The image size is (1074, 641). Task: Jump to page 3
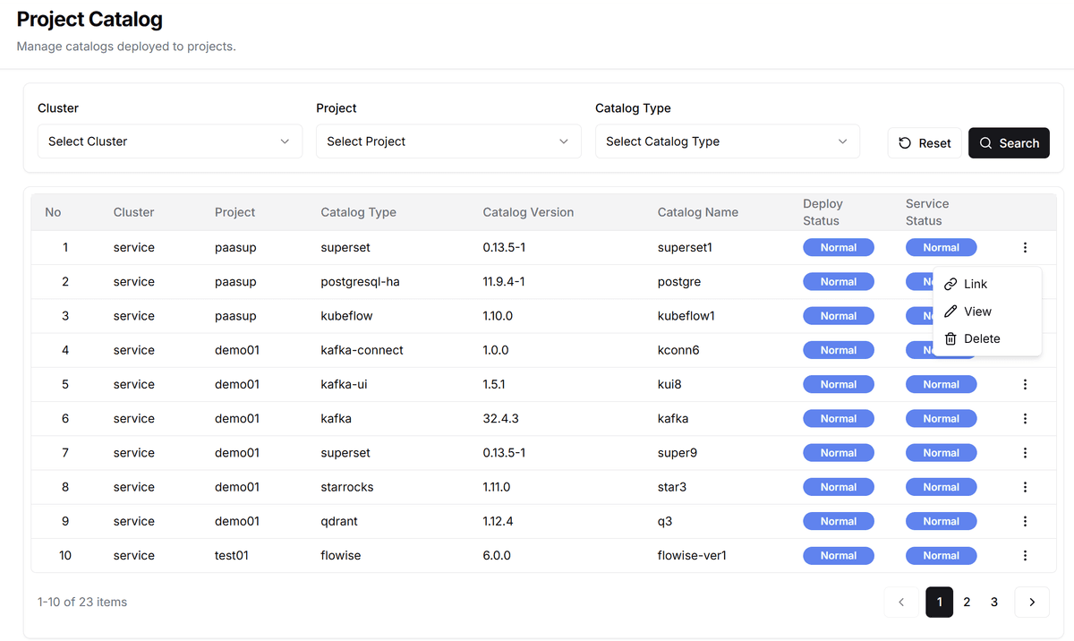993,603
